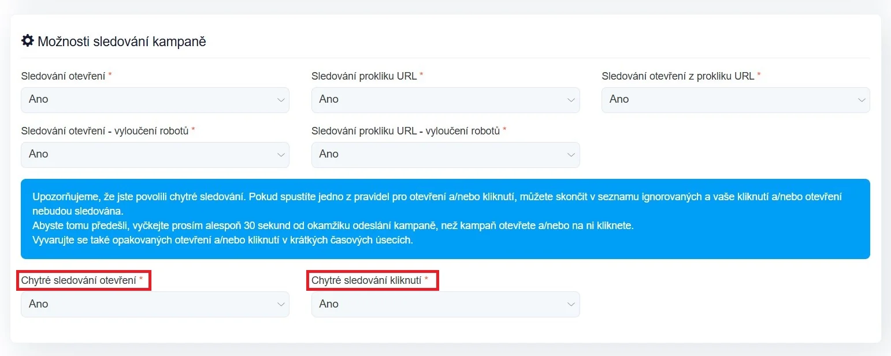Click chevron arrow of Chytré sledování kliknutí select
Screen dimensions: 891x356
pos(571,305)
